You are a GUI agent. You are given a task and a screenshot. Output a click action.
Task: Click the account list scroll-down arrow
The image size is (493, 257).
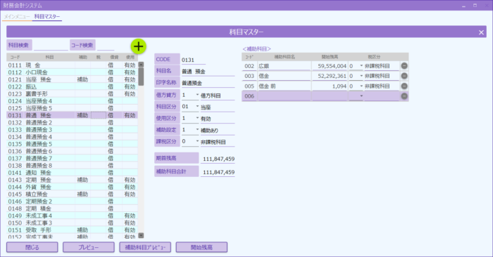[141, 235]
